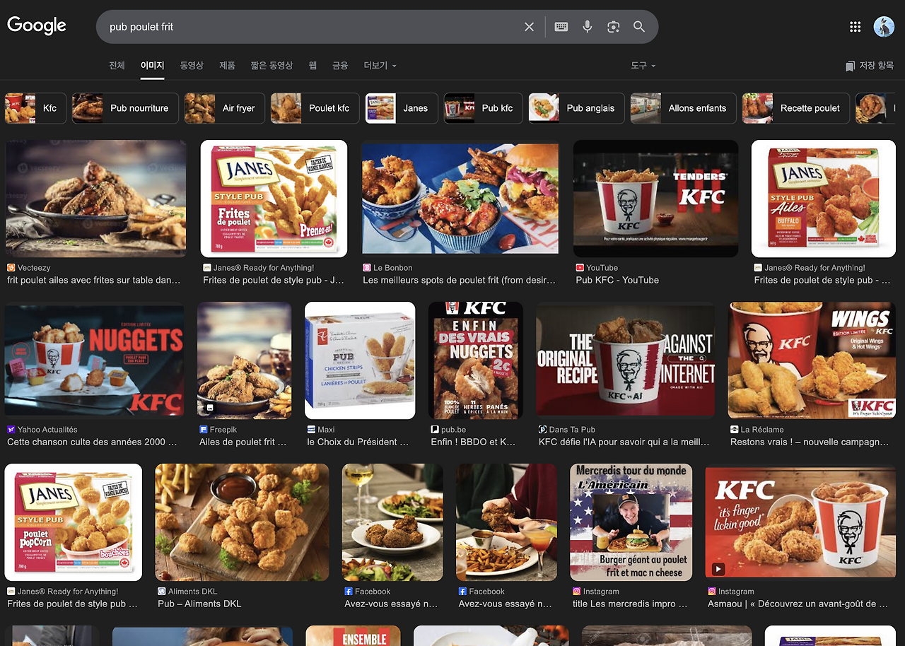
Task: Open link 'Cette chanson culte des années 2000'
Action: 92,442
